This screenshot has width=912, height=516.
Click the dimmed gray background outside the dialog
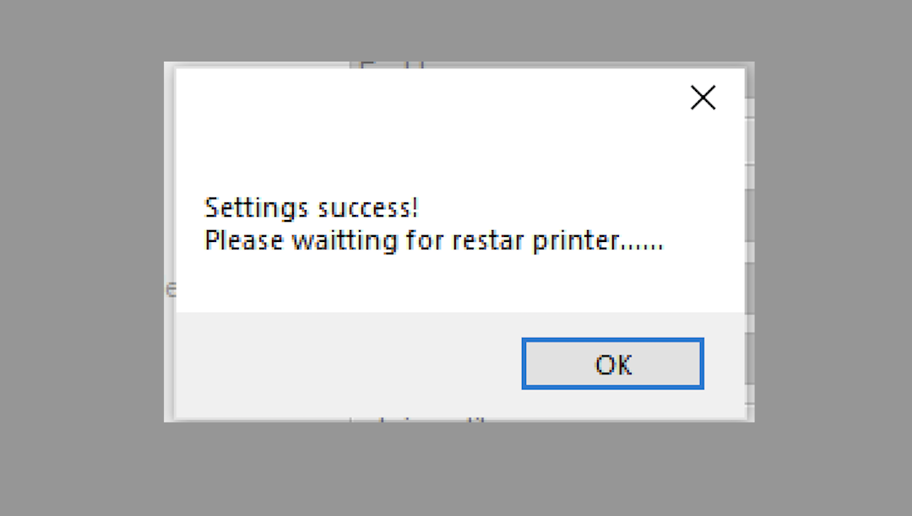coord(84,253)
